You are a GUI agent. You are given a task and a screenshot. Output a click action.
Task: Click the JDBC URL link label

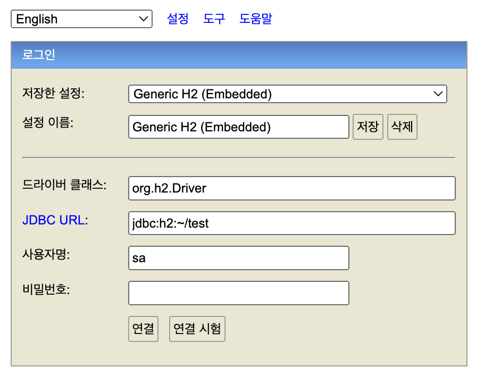coord(53,220)
